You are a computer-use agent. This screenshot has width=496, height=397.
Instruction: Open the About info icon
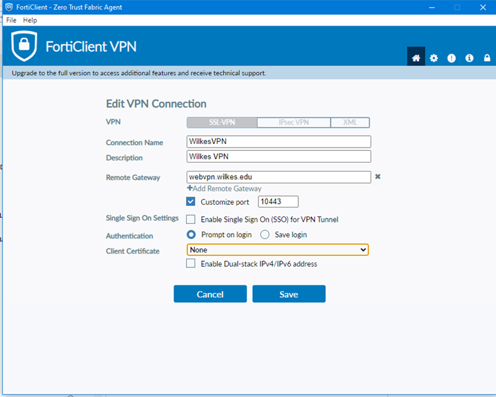[469, 58]
